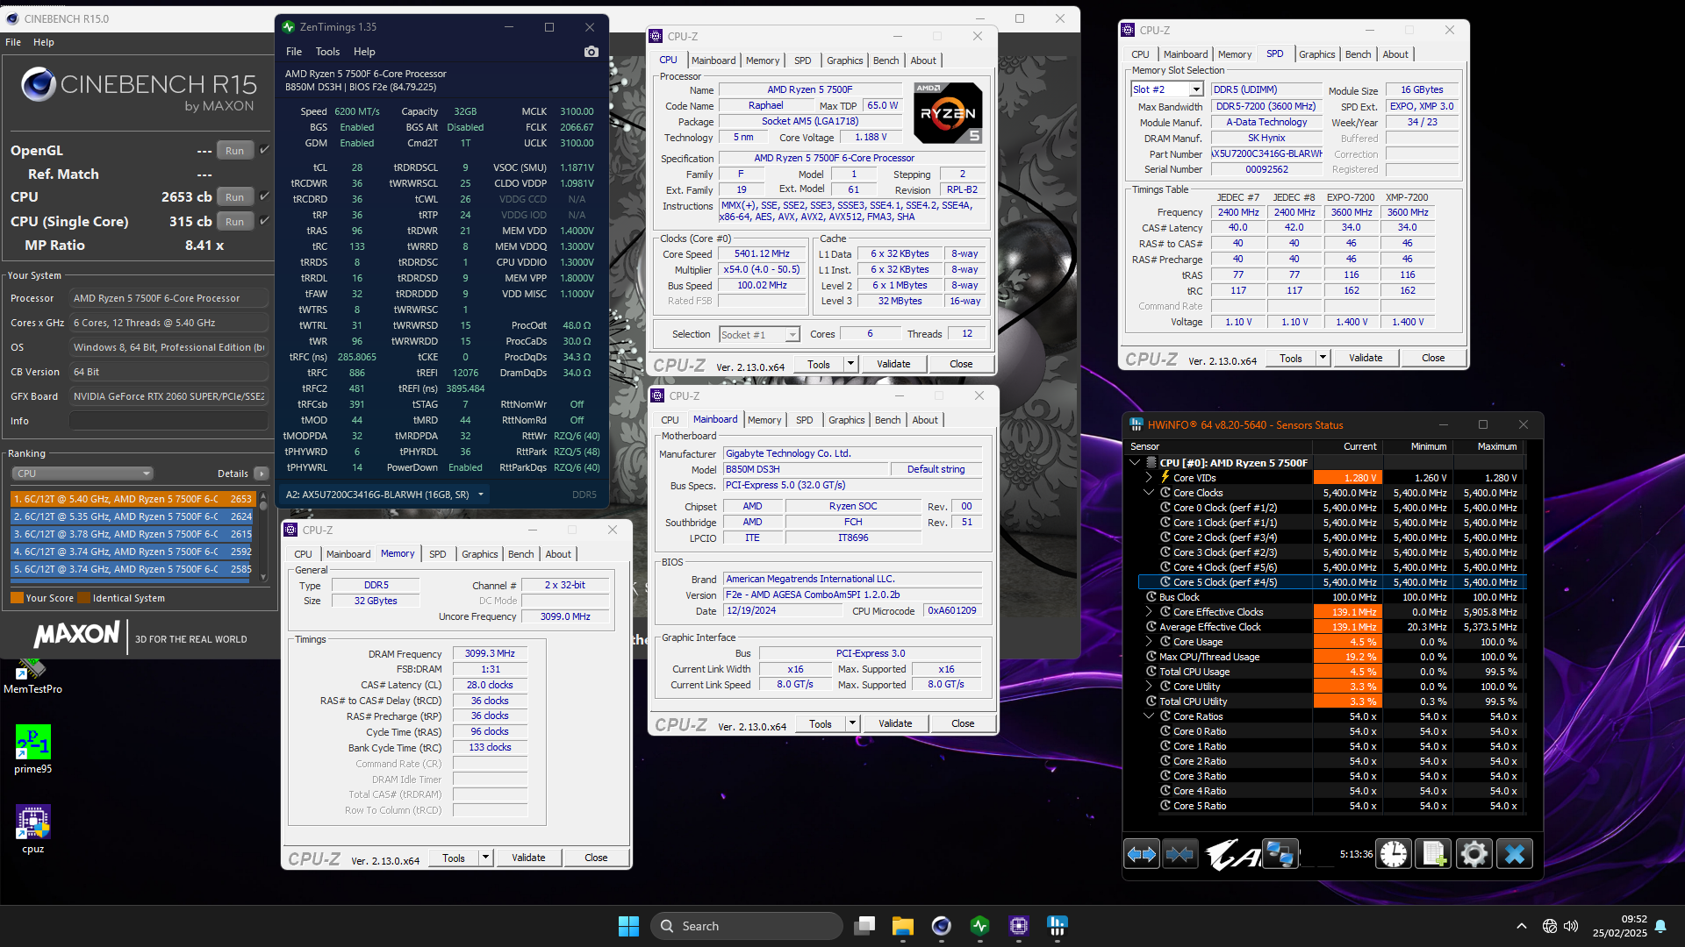Click Details button in Cinebench ranking

click(x=261, y=473)
